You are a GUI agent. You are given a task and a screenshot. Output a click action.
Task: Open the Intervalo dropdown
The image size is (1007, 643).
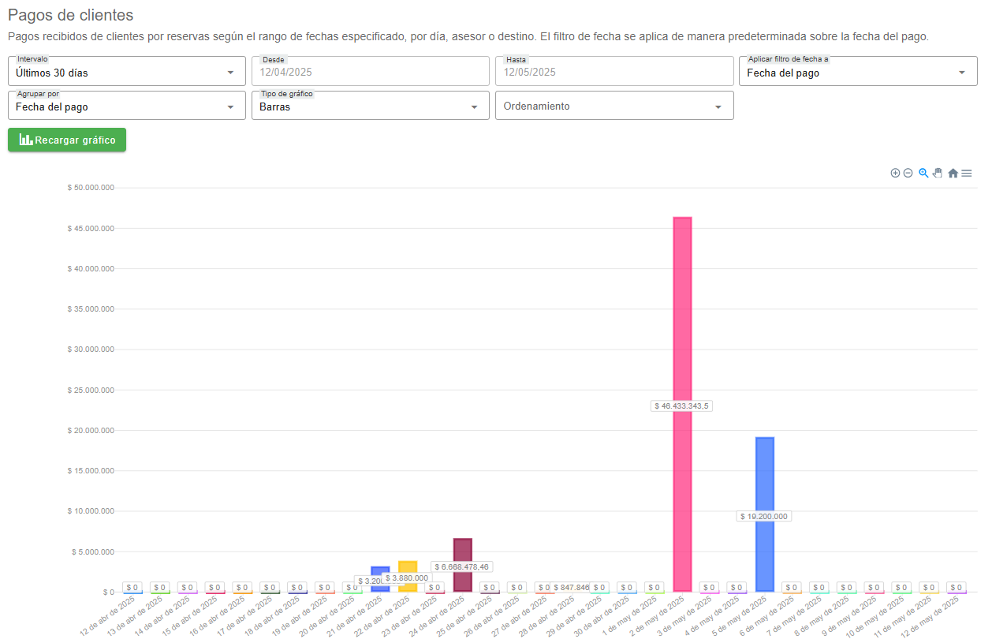126,72
